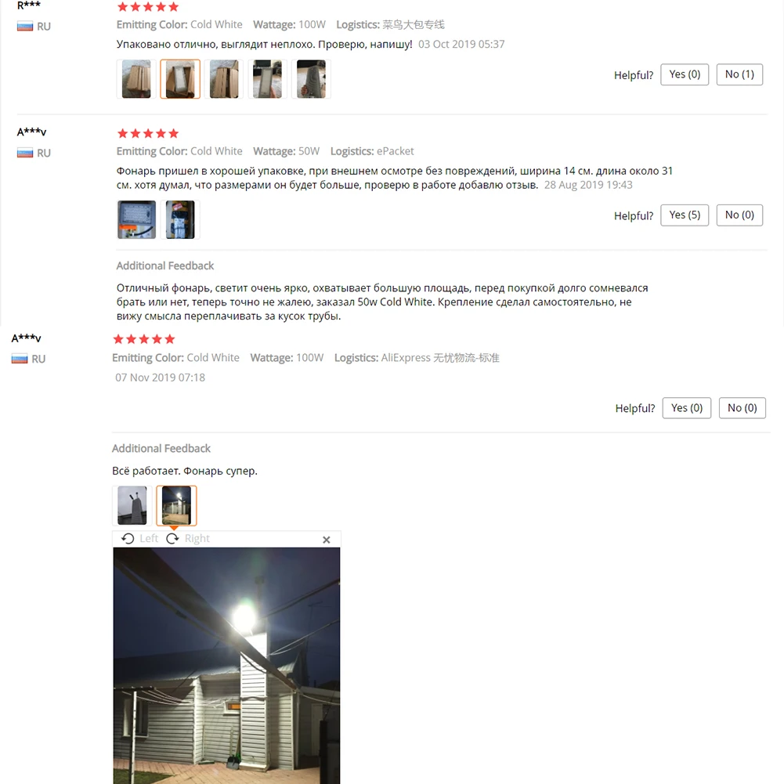This screenshot has height=784, width=784.
Task: Vote No (0) on 28 Aug review
Action: 739,215
